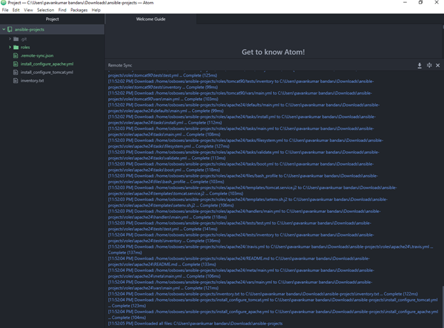Switch to the Welcome Guide tab
Viewport: 444px width, 328px height.
151,19
